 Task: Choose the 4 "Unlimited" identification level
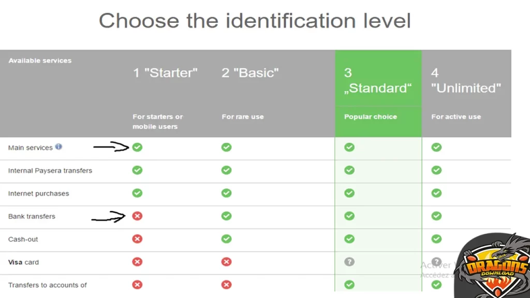[466, 81]
